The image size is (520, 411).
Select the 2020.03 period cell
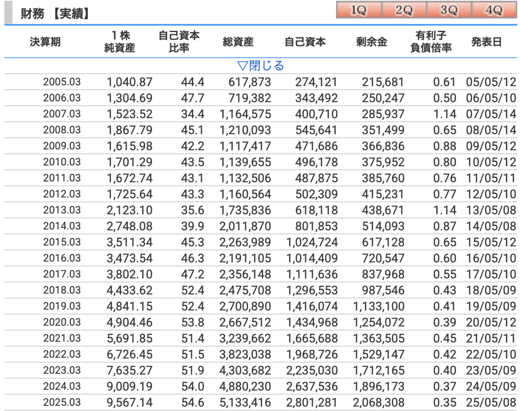tap(62, 322)
